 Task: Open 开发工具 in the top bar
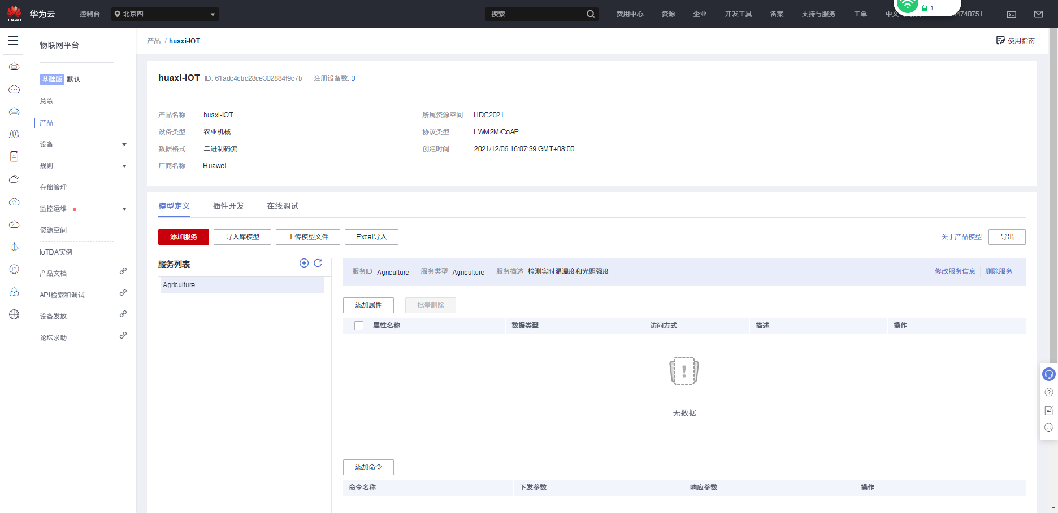click(738, 14)
